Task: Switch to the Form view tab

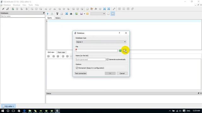Action: click(61, 52)
